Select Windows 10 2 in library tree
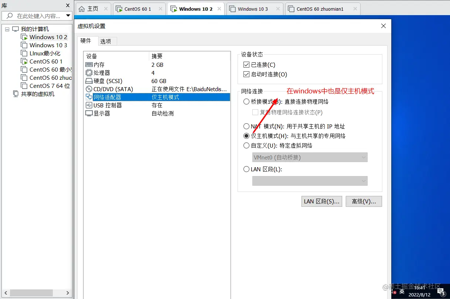The image size is (450, 299). click(48, 37)
